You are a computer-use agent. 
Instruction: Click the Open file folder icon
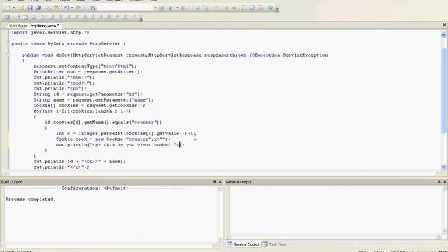(x=22, y=8)
